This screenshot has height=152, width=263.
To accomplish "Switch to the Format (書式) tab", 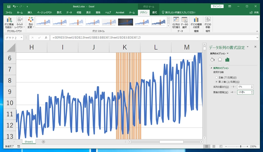I will [x=155, y=13].
